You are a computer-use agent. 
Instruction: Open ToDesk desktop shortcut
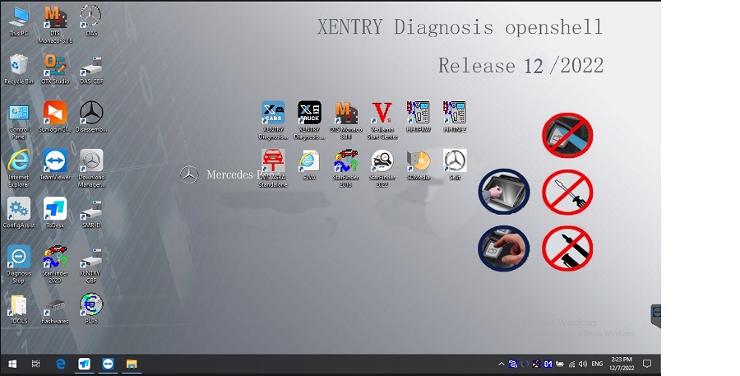tap(55, 213)
